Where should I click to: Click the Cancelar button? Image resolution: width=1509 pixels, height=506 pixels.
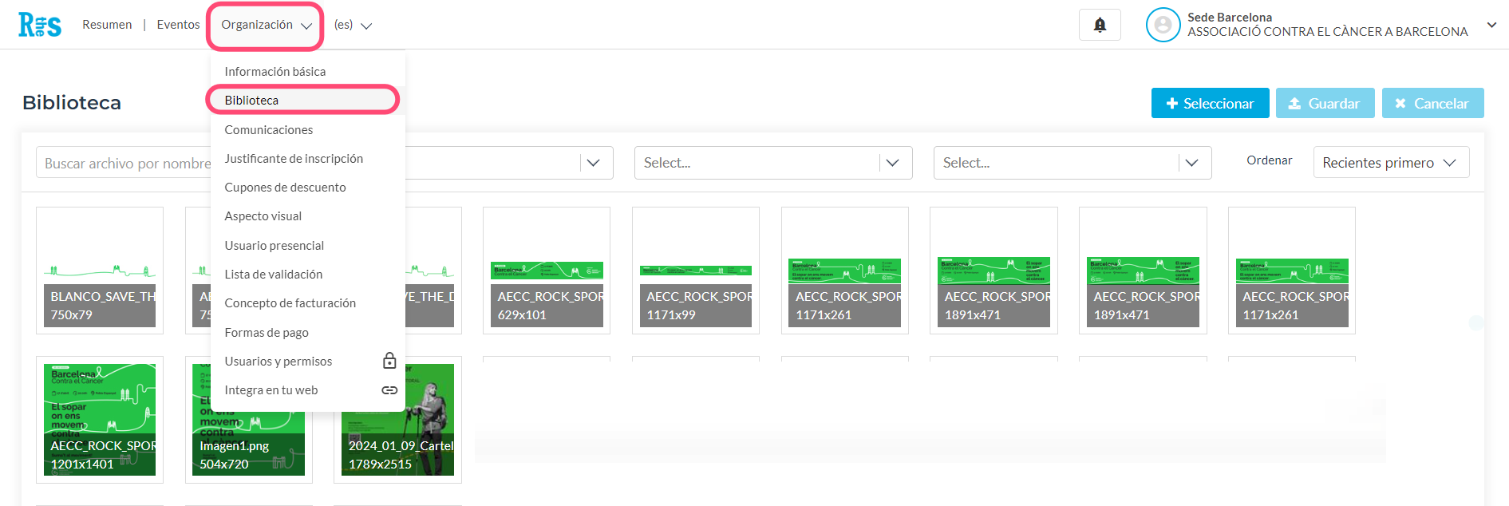tap(1432, 103)
